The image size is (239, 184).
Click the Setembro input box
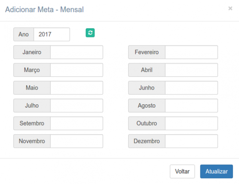[76, 123]
